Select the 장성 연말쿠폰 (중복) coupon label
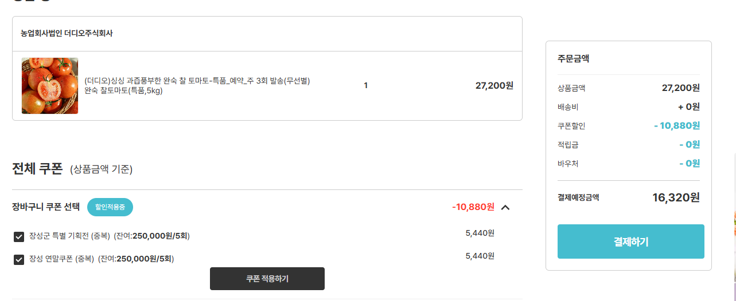The height and width of the screenshot is (301, 736). pyautogui.click(x=61, y=259)
